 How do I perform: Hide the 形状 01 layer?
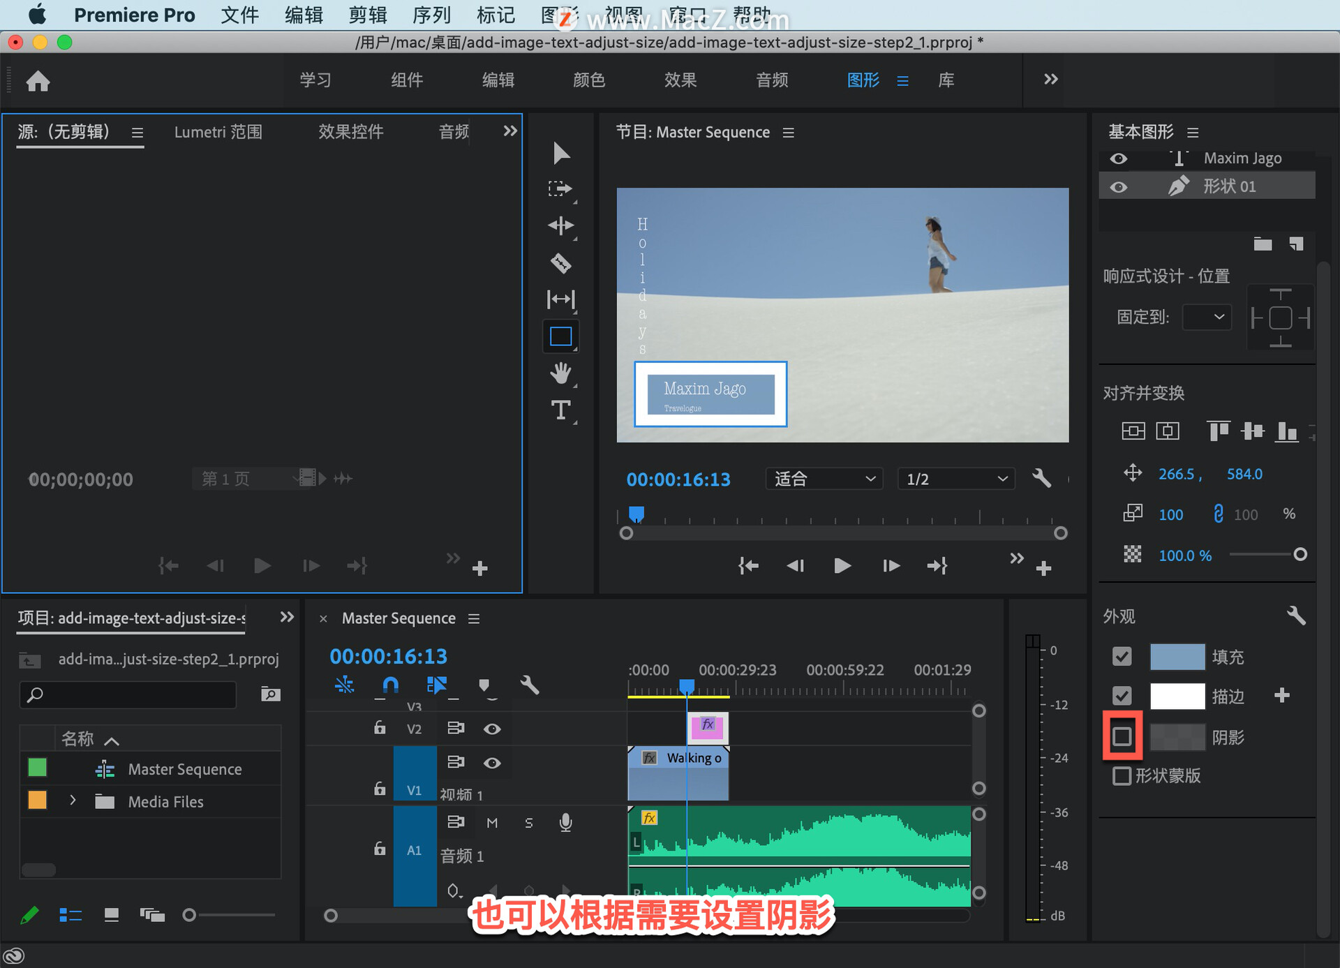[x=1118, y=187]
